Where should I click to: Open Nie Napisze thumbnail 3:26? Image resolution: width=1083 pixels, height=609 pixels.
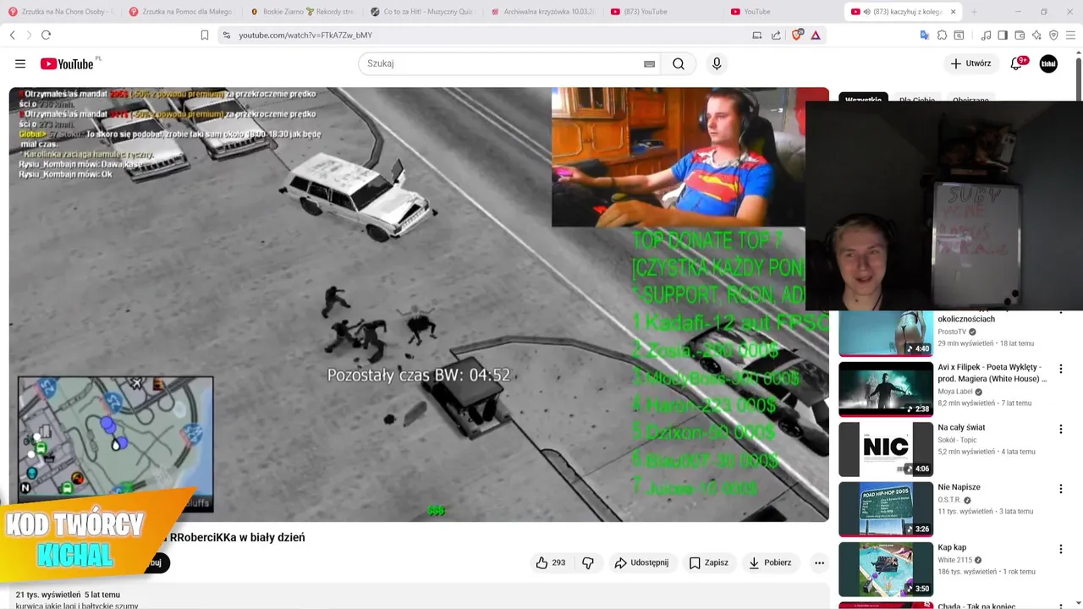pyautogui.click(x=886, y=509)
